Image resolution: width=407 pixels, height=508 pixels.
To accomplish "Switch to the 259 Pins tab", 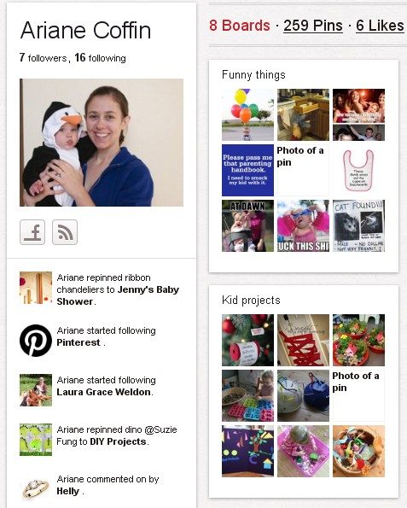I will click(313, 26).
